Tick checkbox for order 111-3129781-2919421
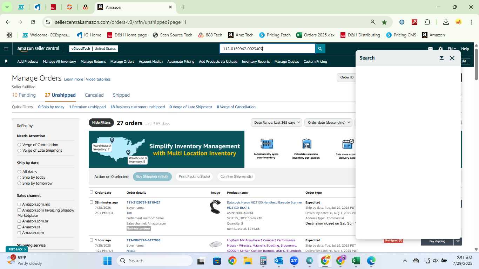479x269 pixels. point(92,202)
